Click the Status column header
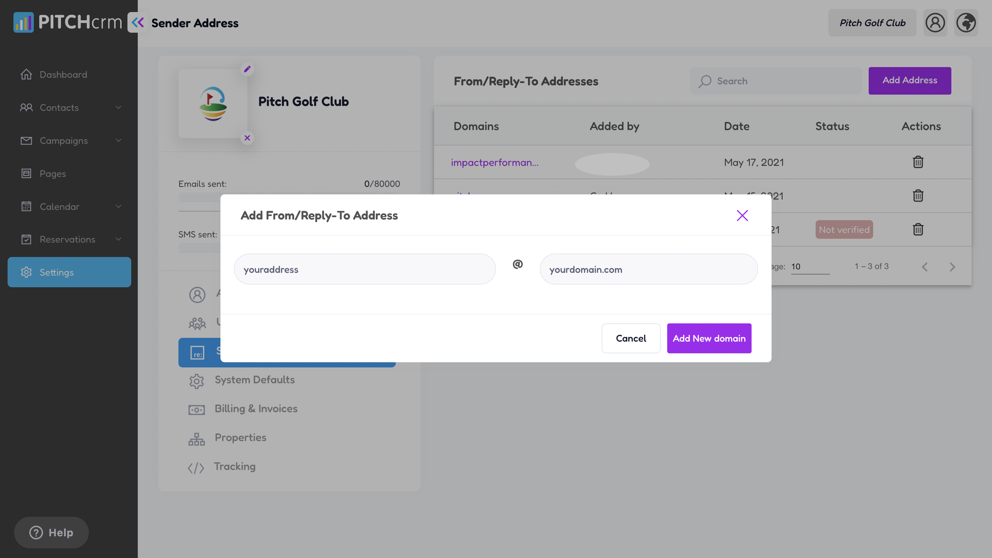This screenshot has height=558, width=992. (832, 126)
